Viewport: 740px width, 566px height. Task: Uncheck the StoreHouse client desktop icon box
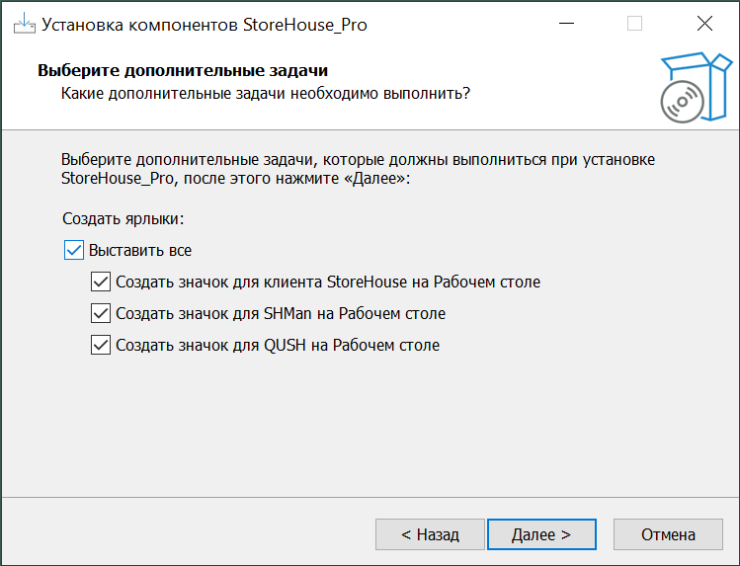point(100,282)
